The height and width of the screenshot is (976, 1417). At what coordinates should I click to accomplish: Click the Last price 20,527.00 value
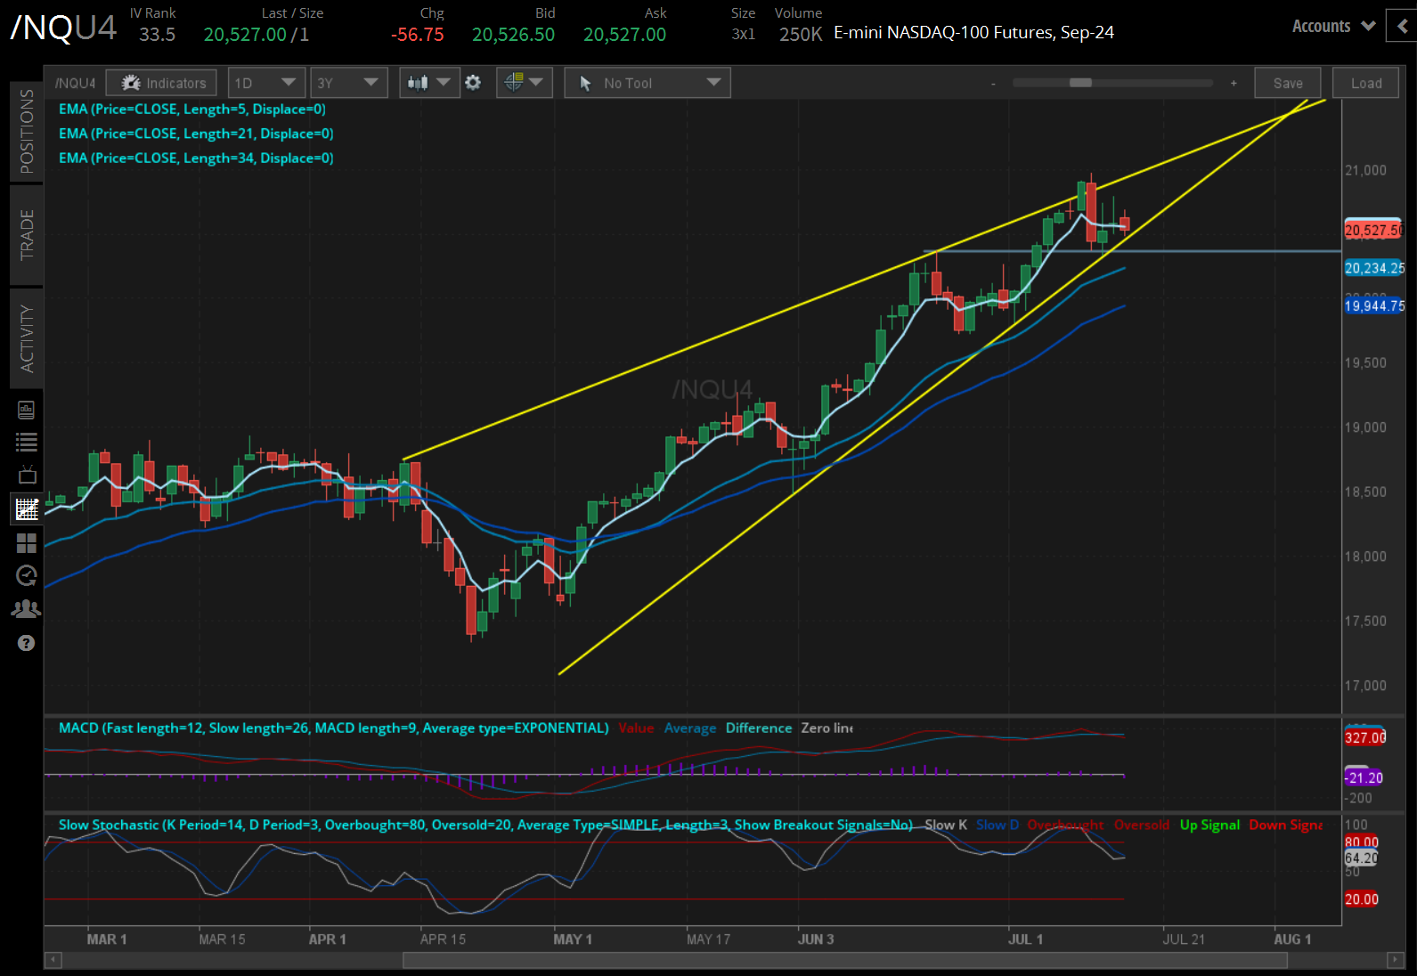[x=245, y=35]
